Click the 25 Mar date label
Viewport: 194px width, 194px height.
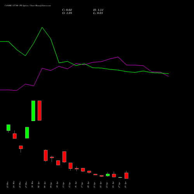[20, 185]
